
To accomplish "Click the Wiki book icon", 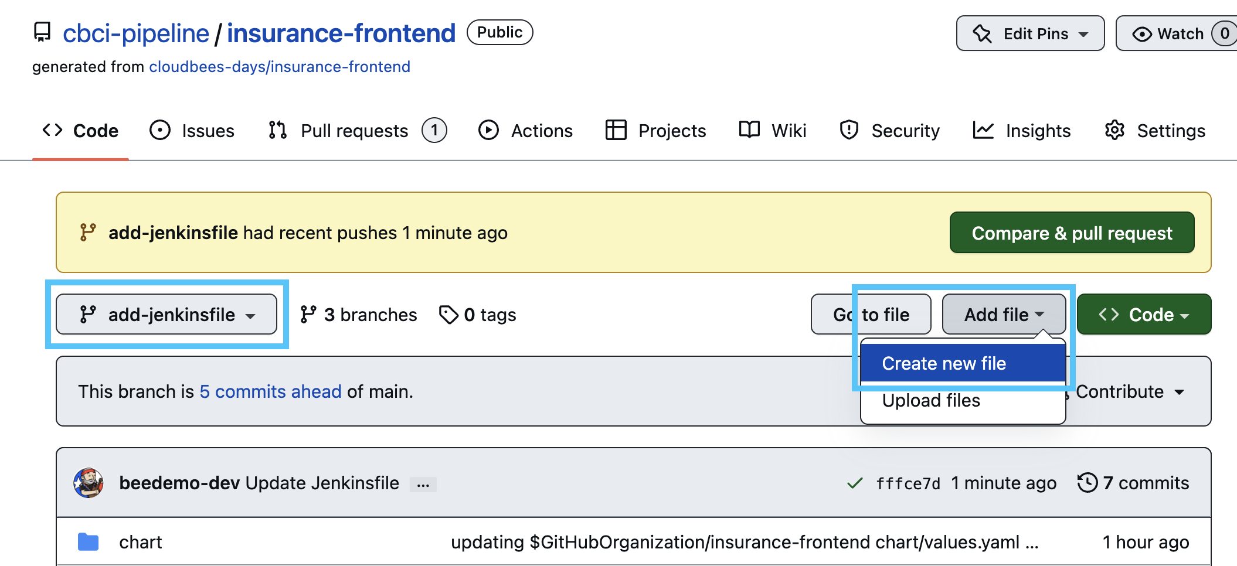I will pyautogui.click(x=749, y=129).
